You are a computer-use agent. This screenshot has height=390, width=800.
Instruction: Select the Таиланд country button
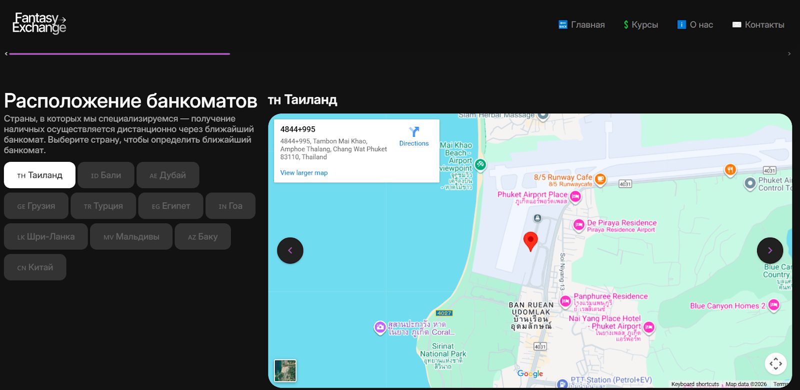(x=39, y=175)
